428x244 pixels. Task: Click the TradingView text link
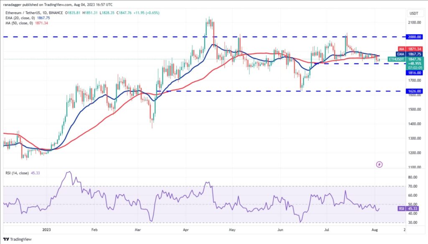pos(20,239)
